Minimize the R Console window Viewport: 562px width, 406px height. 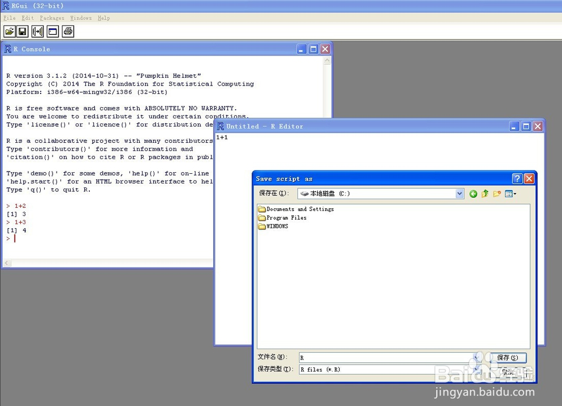tap(301, 49)
